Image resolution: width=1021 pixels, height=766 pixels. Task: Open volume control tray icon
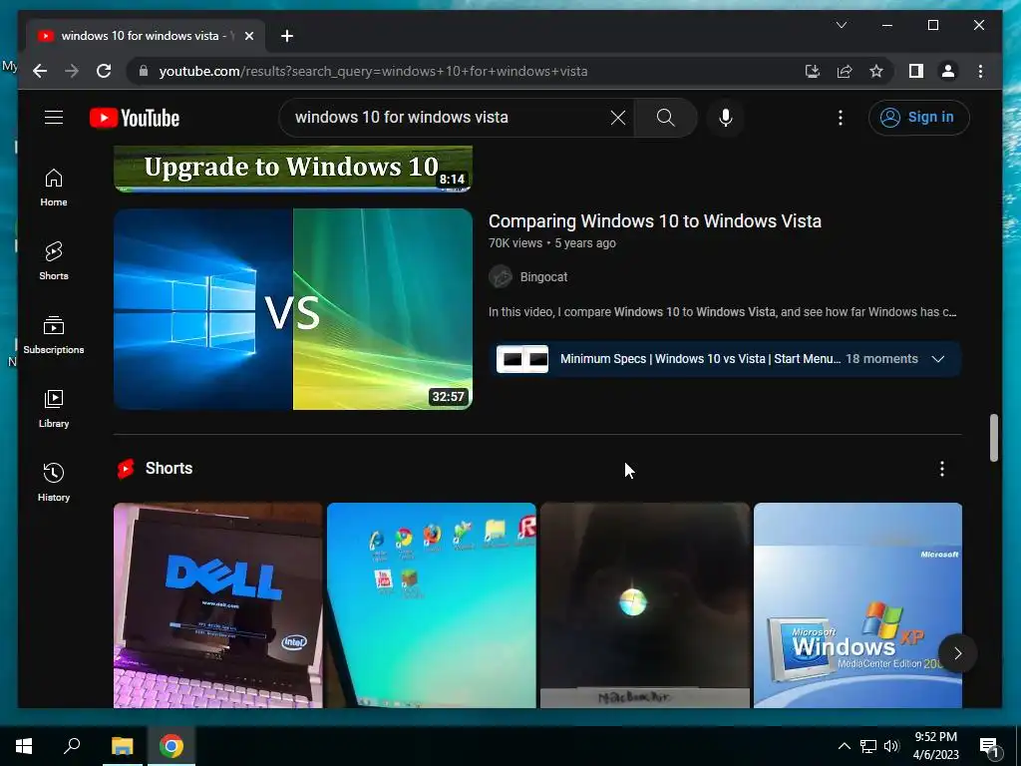pos(891,746)
